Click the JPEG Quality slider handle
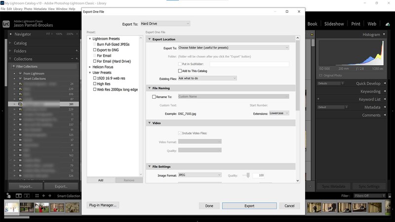This screenshot has width=395, height=222. tap(248, 175)
